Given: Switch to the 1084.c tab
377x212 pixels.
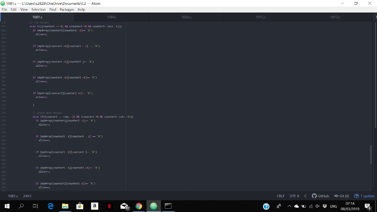Looking at the screenshot, I should (x=112, y=17).
